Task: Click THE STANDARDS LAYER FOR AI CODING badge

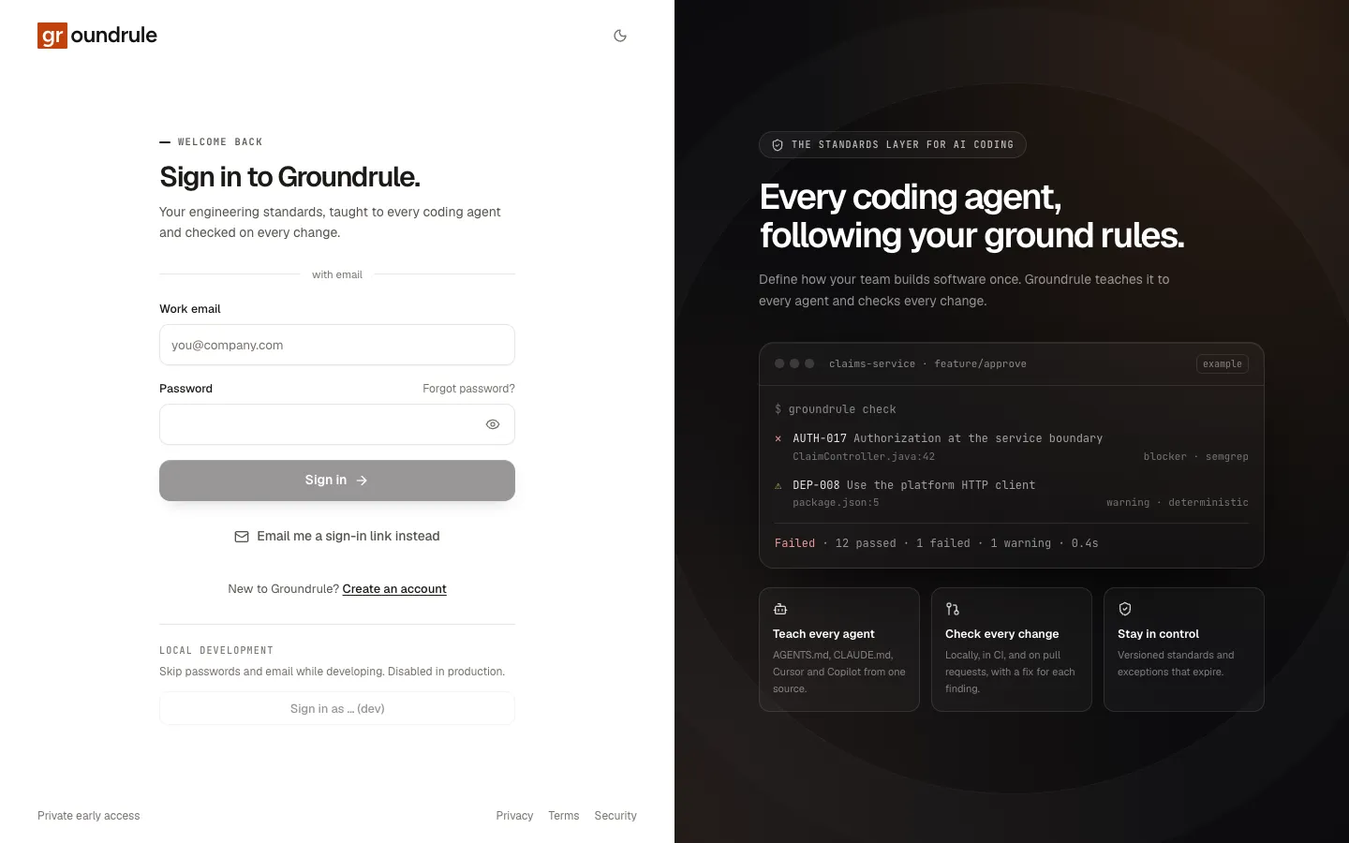Action: 893,145
